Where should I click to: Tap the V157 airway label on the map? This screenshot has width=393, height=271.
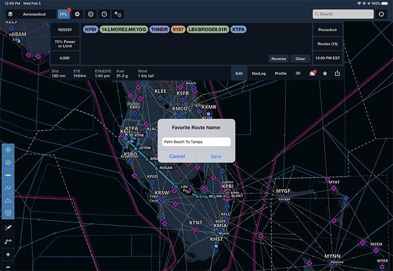pos(187,191)
